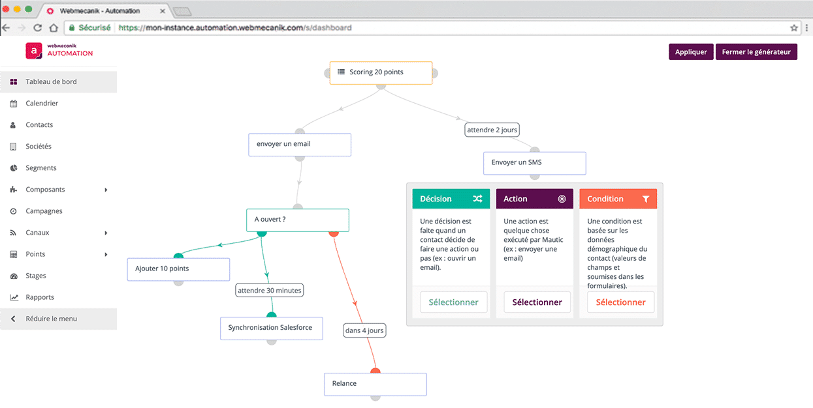Choose Sélectionner under the Action card
The image size is (813, 408).
[537, 302]
